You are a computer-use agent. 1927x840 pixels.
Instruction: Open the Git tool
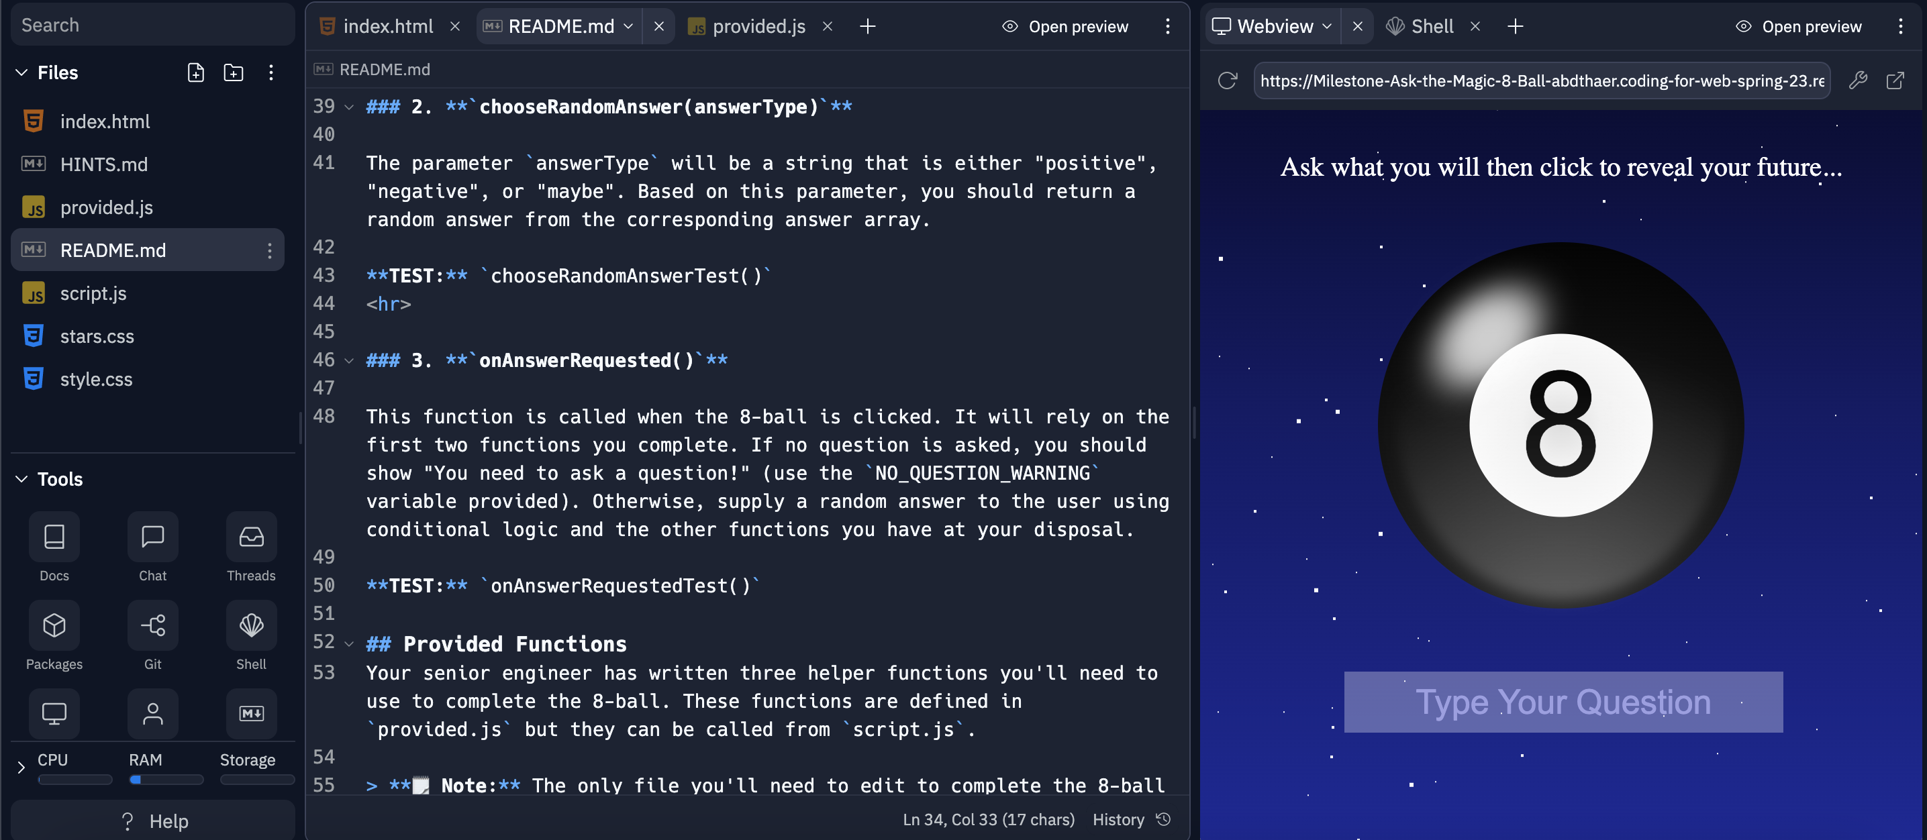pos(152,625)
